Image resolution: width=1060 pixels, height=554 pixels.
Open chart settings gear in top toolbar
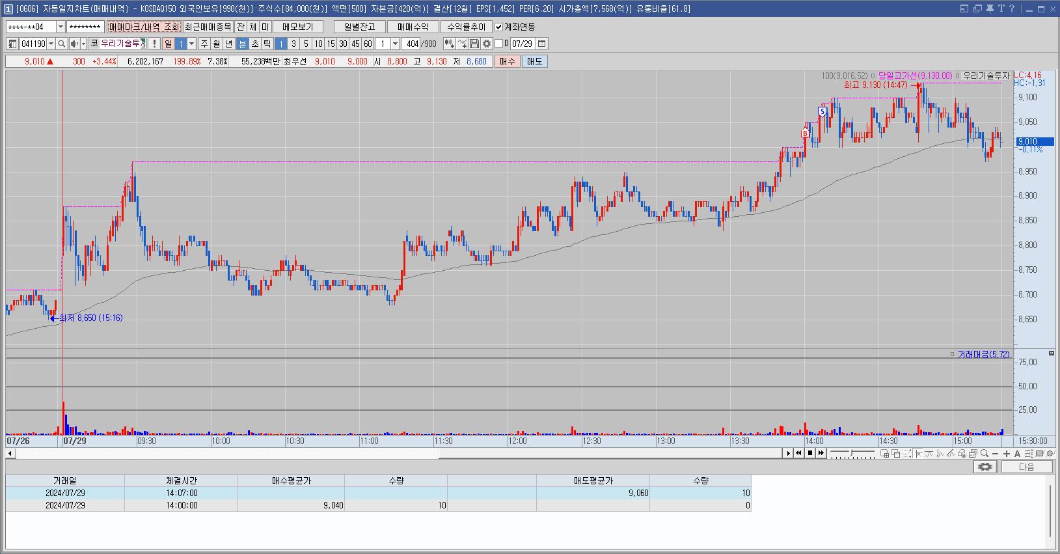pyautogui.click(x=486, y=44)
